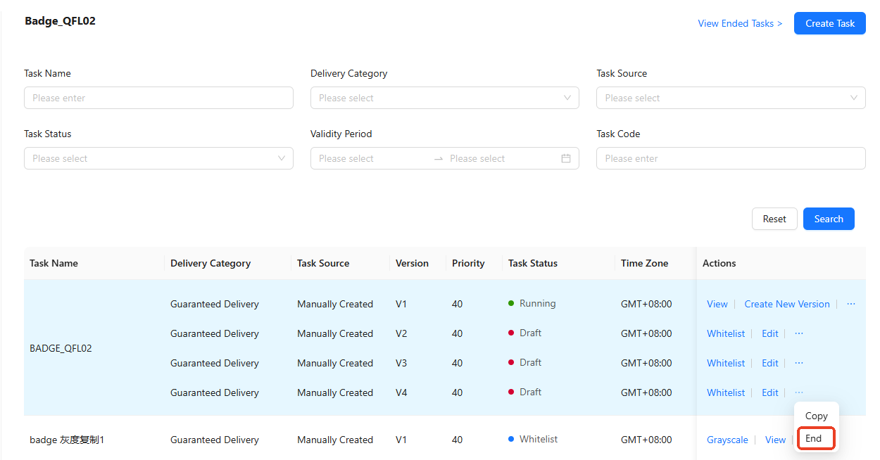The width and height of the screenshot is (880, 460).
Task: Open more actions ellipsis for V1 row
Action: (x=851, y=304)
